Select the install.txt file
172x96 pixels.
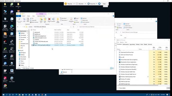[37, 40]
